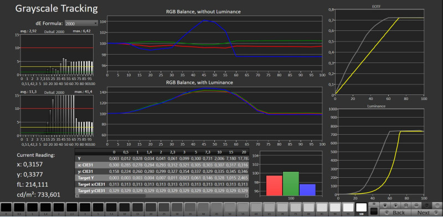Click the round gray icon above Next

click(x=437, y=205)
